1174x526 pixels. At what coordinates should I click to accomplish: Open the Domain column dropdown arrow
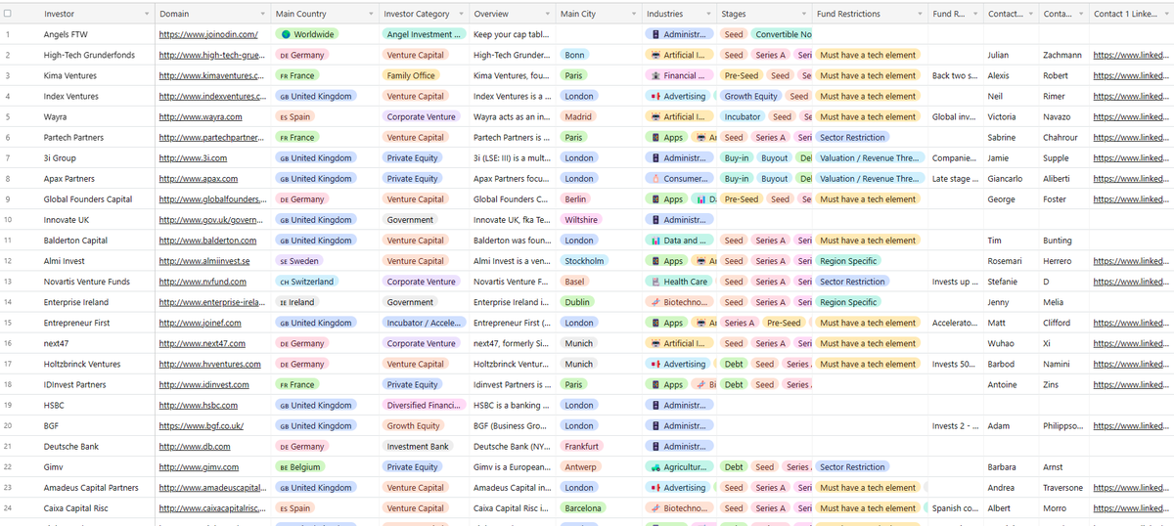(262, 14)
